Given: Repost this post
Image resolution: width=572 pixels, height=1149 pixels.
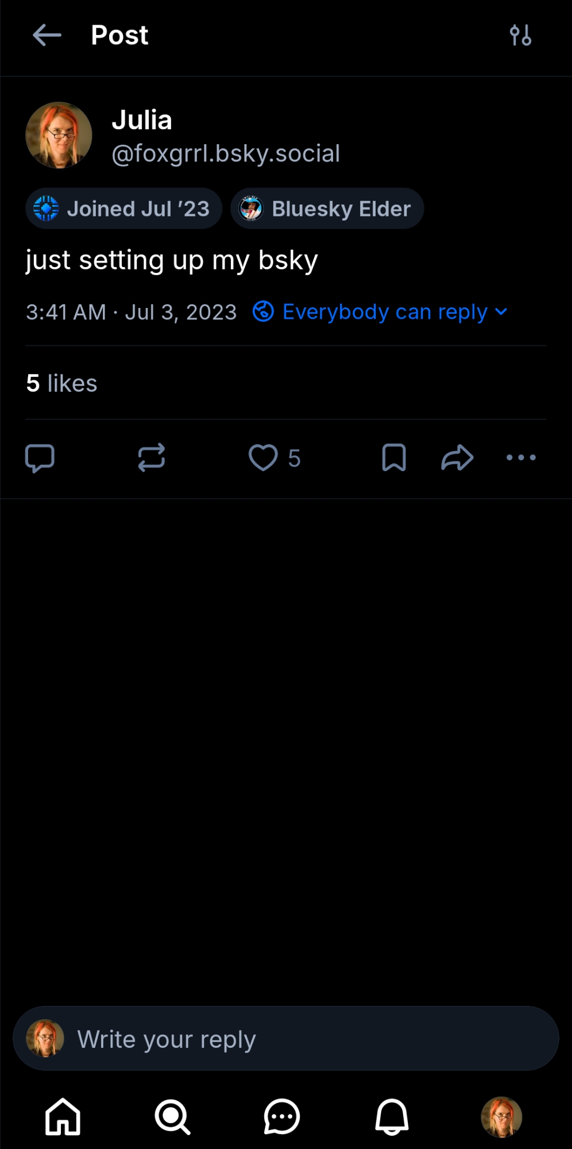Looking at the screenshot, I should (152, 458).
